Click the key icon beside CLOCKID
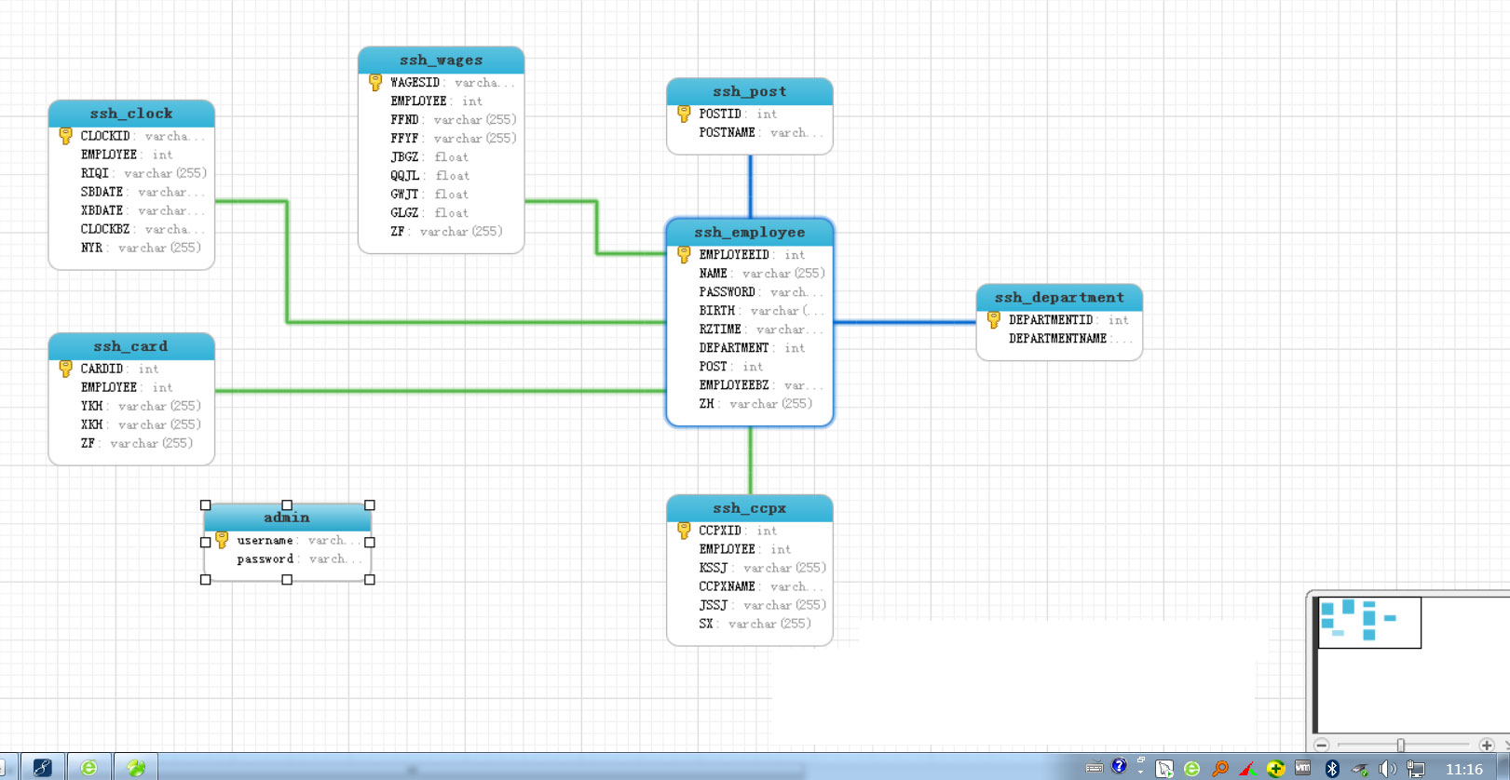Image resolution: width=1510 pixels, height=780 pixels. pyautogui.click(x=65, y=136)
